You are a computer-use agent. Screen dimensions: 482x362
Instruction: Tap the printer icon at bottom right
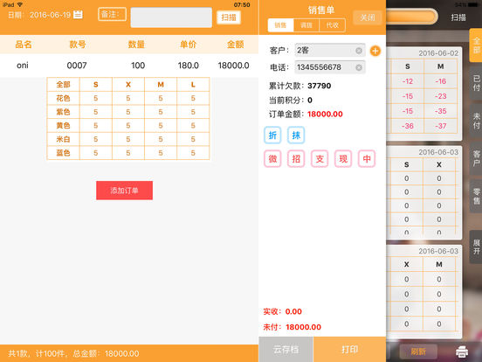click(462, 352)
